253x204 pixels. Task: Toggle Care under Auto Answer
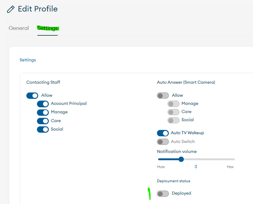[x=173, y=112]
